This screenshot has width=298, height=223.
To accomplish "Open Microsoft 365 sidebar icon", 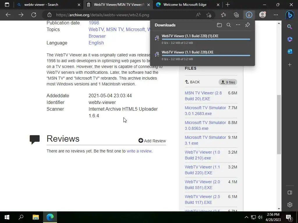I will pos(290,39).
